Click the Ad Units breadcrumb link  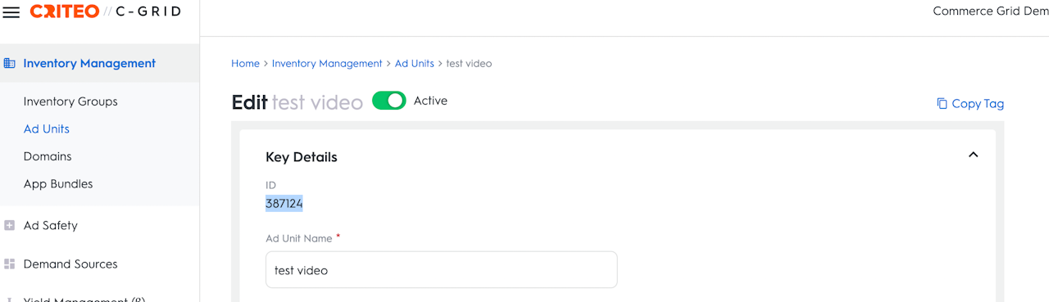(415, 63)
